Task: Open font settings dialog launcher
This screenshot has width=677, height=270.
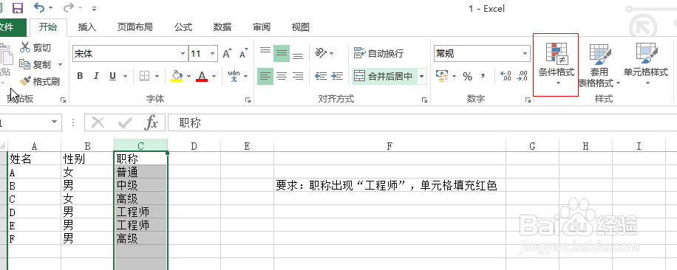Action: (x=248, y=100)
